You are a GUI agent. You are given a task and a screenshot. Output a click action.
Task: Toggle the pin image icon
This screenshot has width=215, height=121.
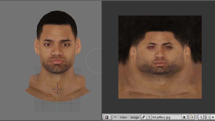143,117
